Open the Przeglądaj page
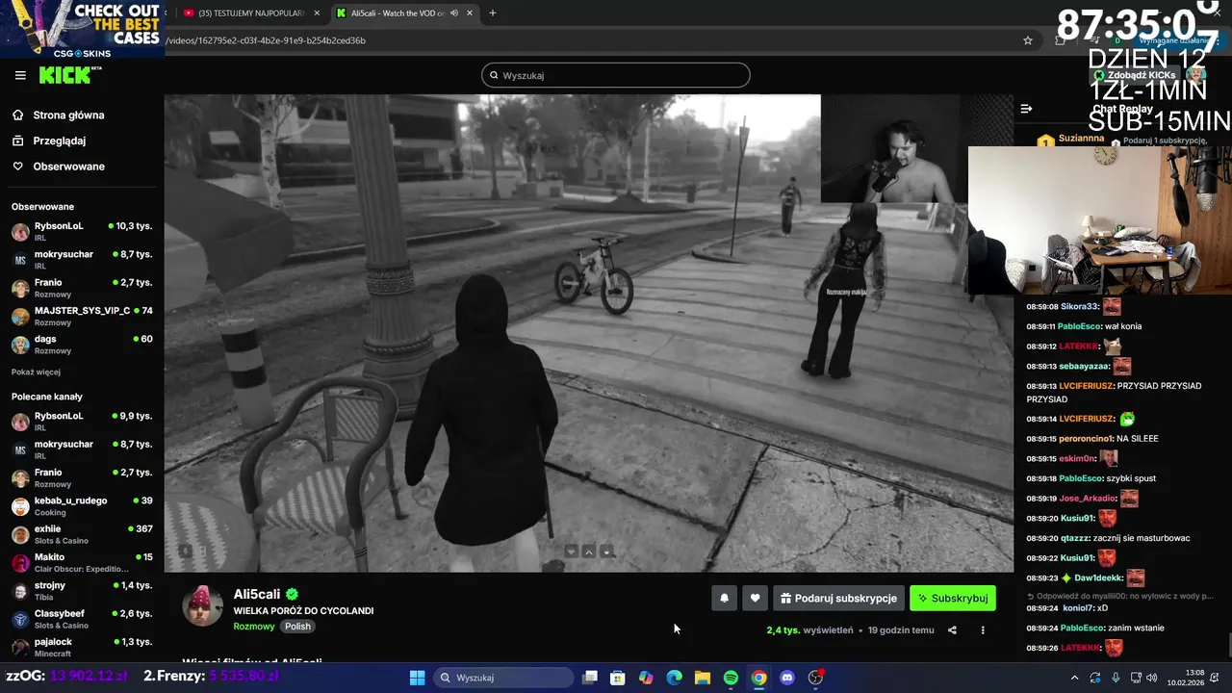1232x693 pixels. click(x=59, y=141)
